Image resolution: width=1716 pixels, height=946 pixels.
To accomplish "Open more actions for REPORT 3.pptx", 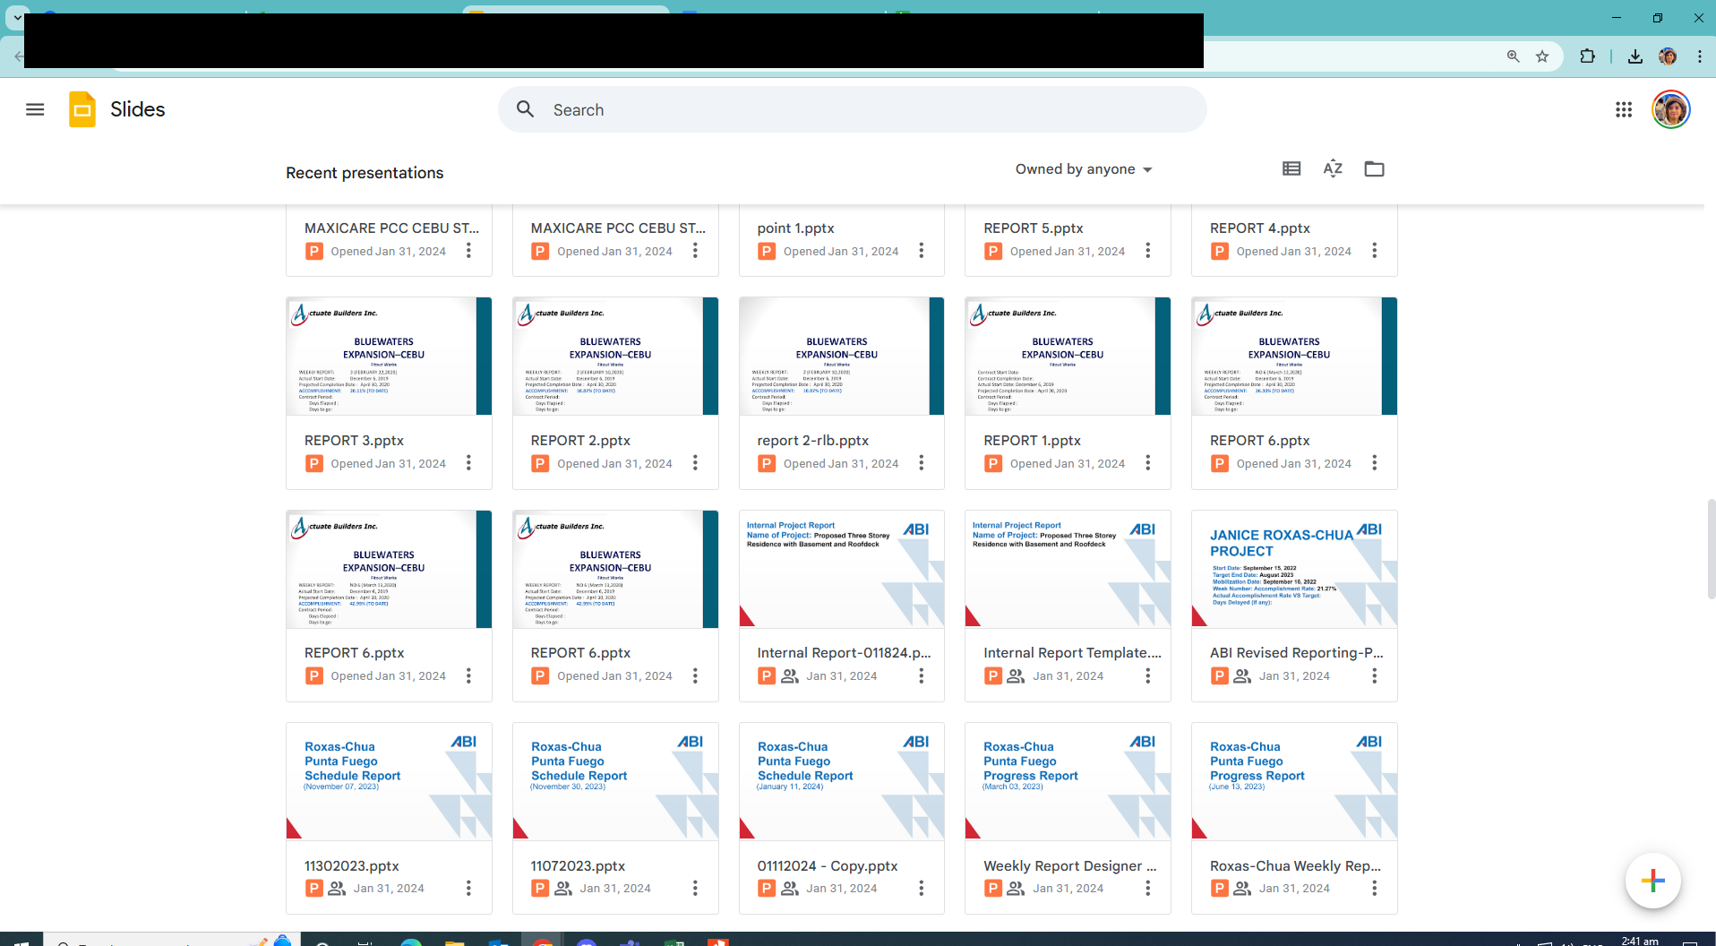I will (x=468, y=463).
